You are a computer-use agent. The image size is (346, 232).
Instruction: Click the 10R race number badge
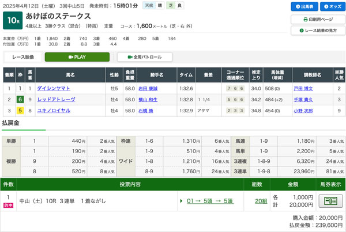click(13, 20)
